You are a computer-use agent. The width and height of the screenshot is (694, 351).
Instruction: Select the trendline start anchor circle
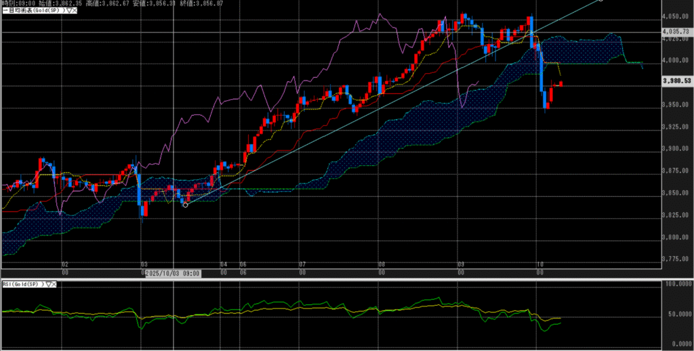point(186,204)
